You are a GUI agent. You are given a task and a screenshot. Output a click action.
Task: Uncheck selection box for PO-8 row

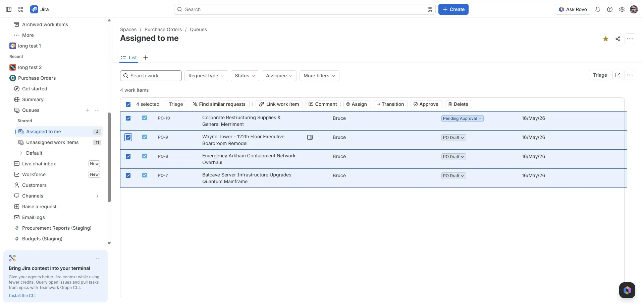(x=128, y=156)
